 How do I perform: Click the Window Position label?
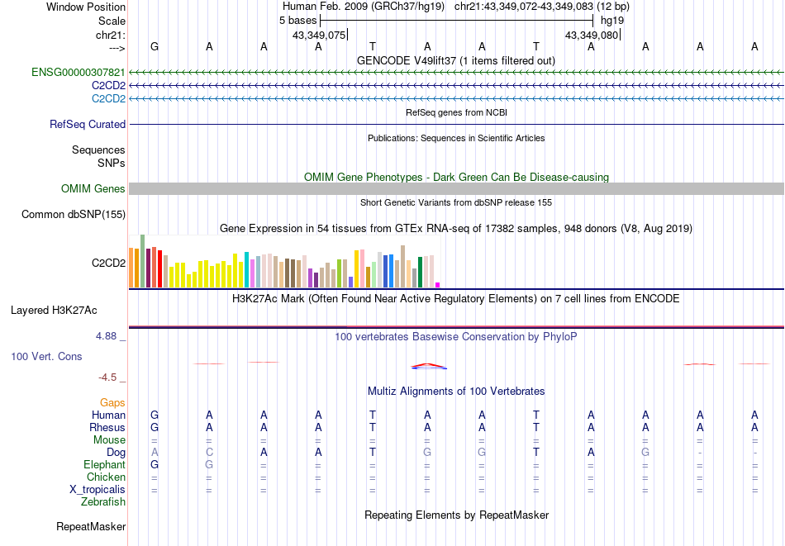click(x=86, y=7)
